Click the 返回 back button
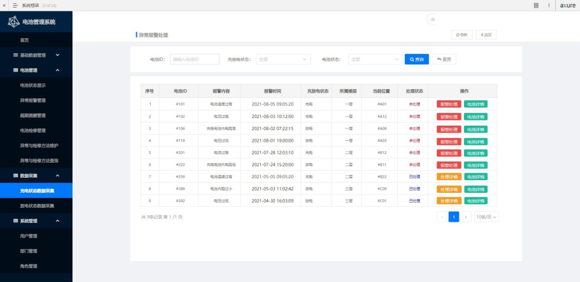 (x=486, y=35)
